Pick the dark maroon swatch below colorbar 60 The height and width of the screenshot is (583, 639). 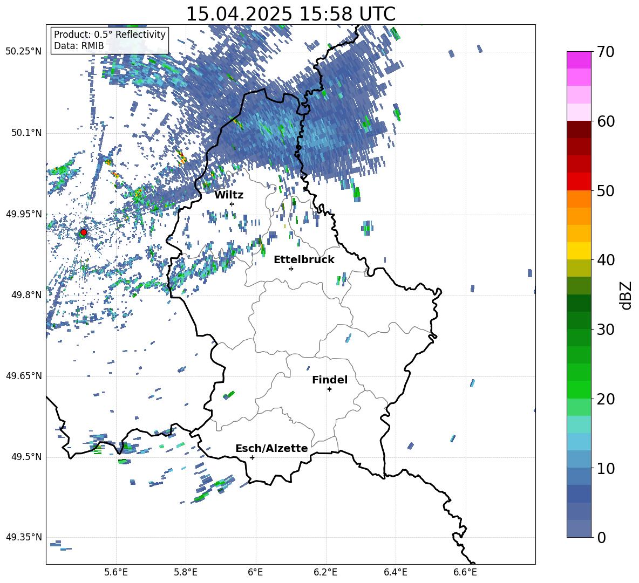tap(579, 129)
